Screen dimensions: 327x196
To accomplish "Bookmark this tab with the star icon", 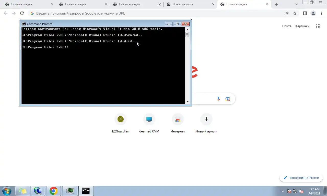I will (x=295, y=13).
